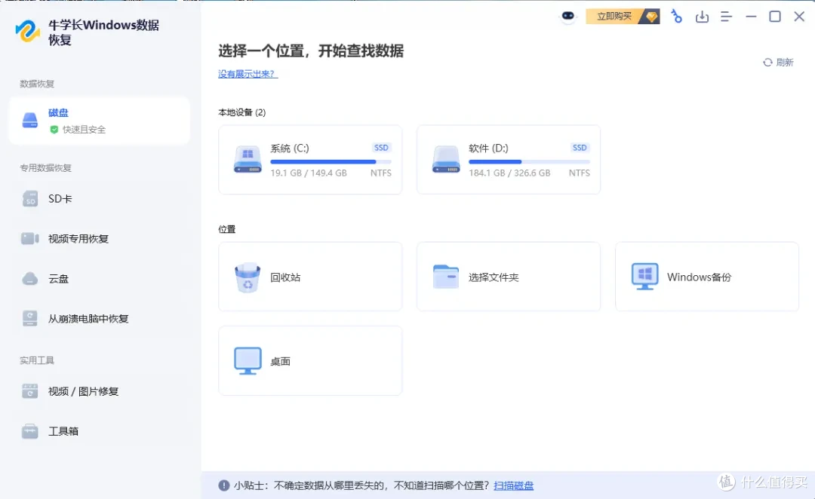The width and height of the screenshot is (815, 499).
Task: Click the desktop monitor icon
Action: click(248, 361)
